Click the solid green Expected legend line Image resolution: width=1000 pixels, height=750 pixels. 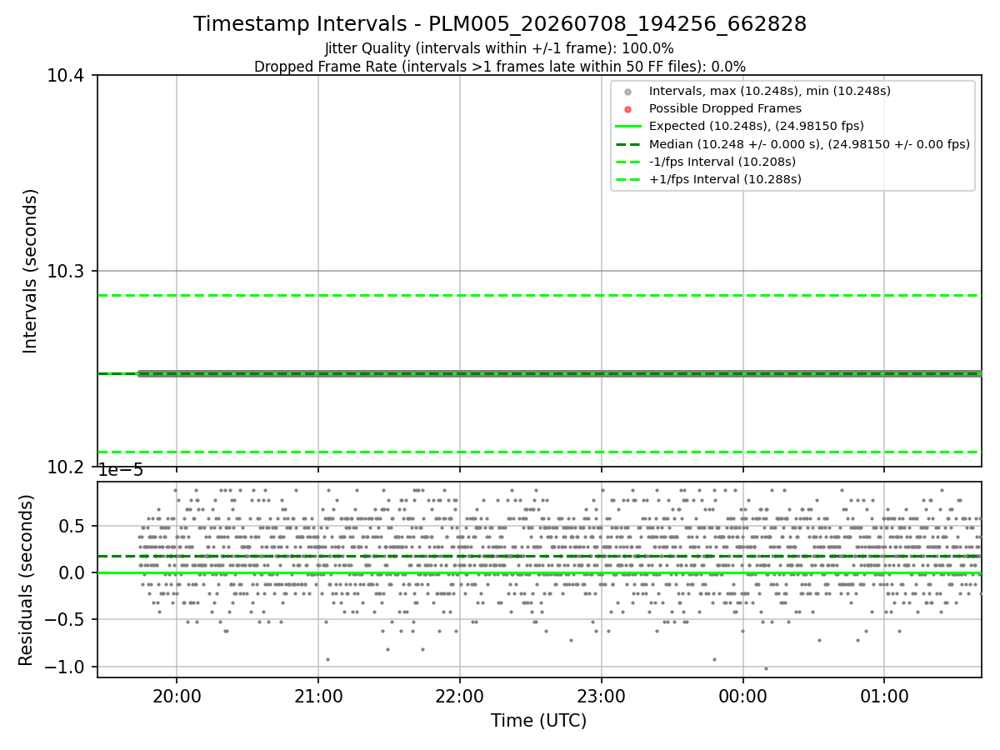click(x=628, y=126)
